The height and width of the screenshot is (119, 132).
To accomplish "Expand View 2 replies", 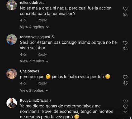I will (34, 90).
